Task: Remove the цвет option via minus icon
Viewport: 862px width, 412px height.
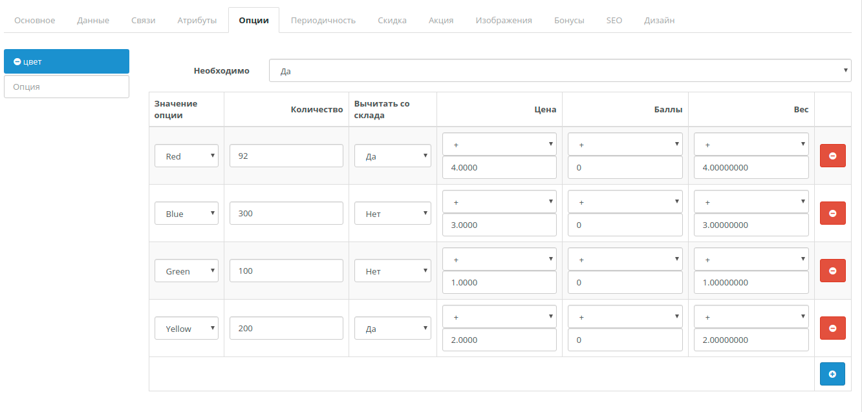Action: tap(17, 62)
